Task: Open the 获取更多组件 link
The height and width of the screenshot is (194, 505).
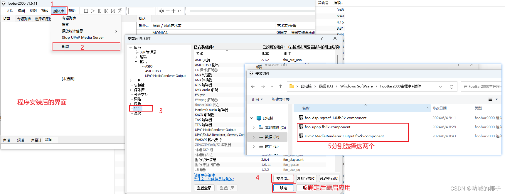Action: point(204,175)
